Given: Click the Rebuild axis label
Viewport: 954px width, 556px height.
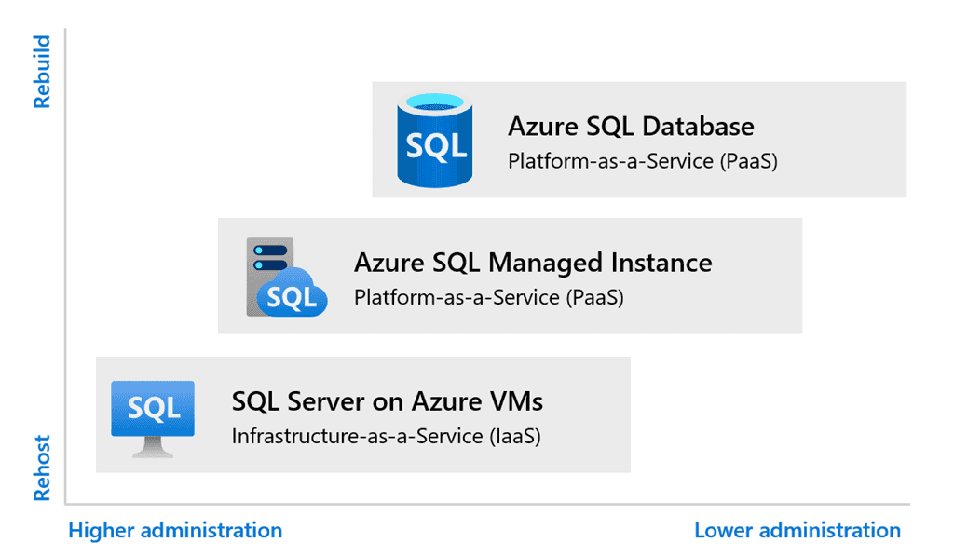Looking at the screenshot, I should (41, 72).
